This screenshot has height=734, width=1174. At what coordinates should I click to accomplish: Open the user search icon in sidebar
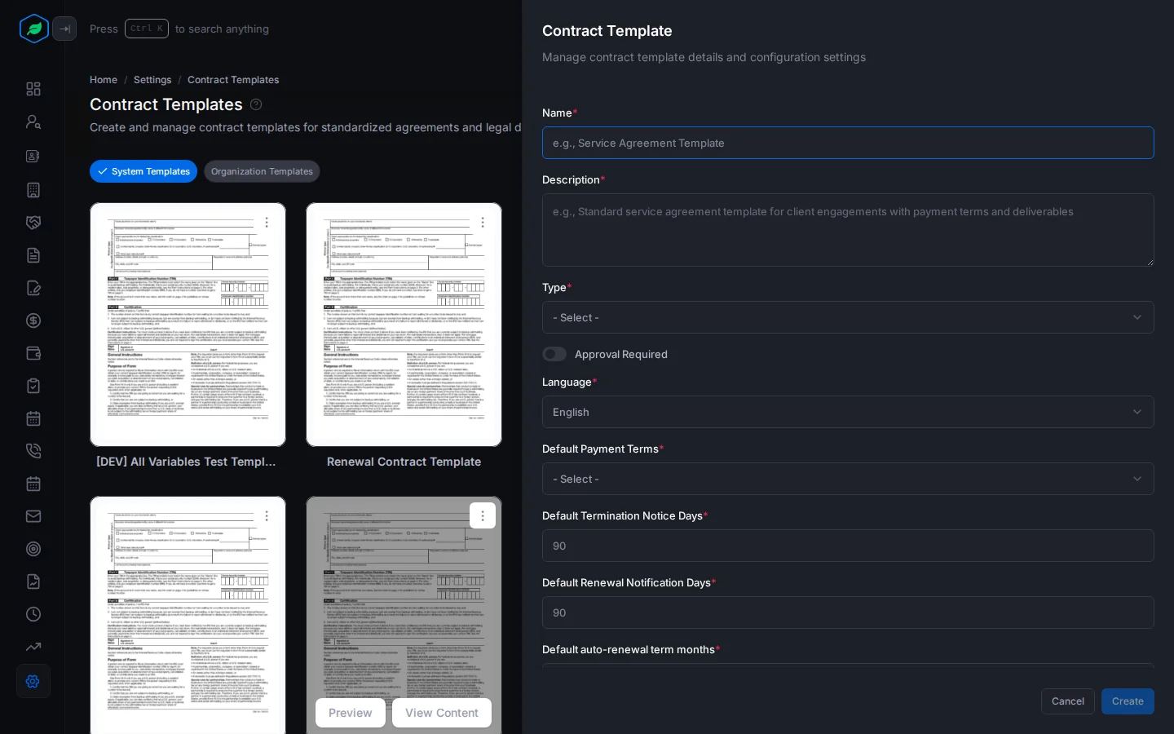click(x=33, y=122)
